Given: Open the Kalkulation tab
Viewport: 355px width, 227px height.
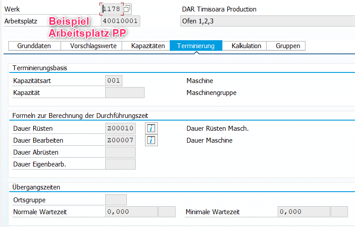Looking at the screenshot, I should click(x=246, y=46).
